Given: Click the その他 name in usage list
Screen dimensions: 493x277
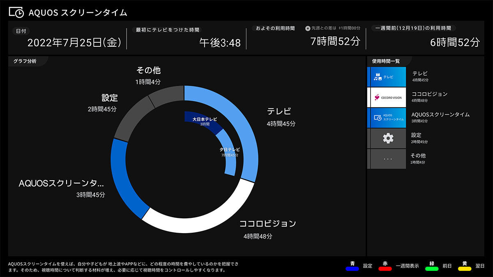Looking at the screenshot, I should coord(418,156).
